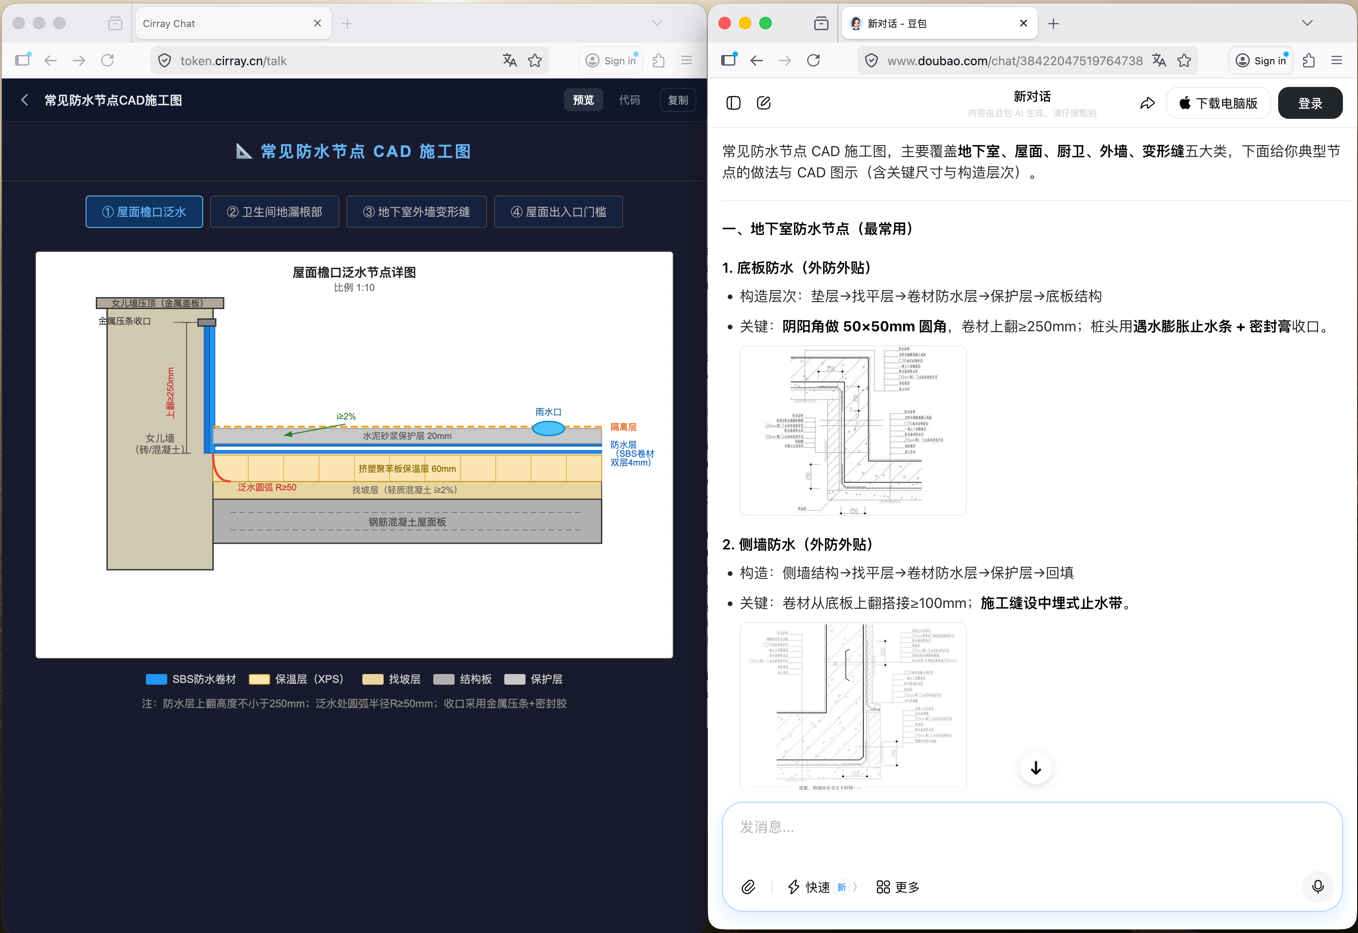Go back using arrow beside 常见防水节点CAD施工图
This screenshot has height=933, width=1358.
(24, 100)
